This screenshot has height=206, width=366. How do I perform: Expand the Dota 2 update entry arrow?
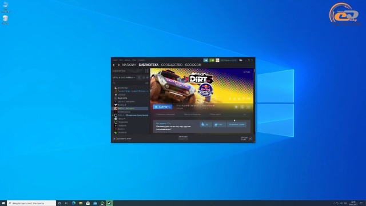[x=113, y=115]
